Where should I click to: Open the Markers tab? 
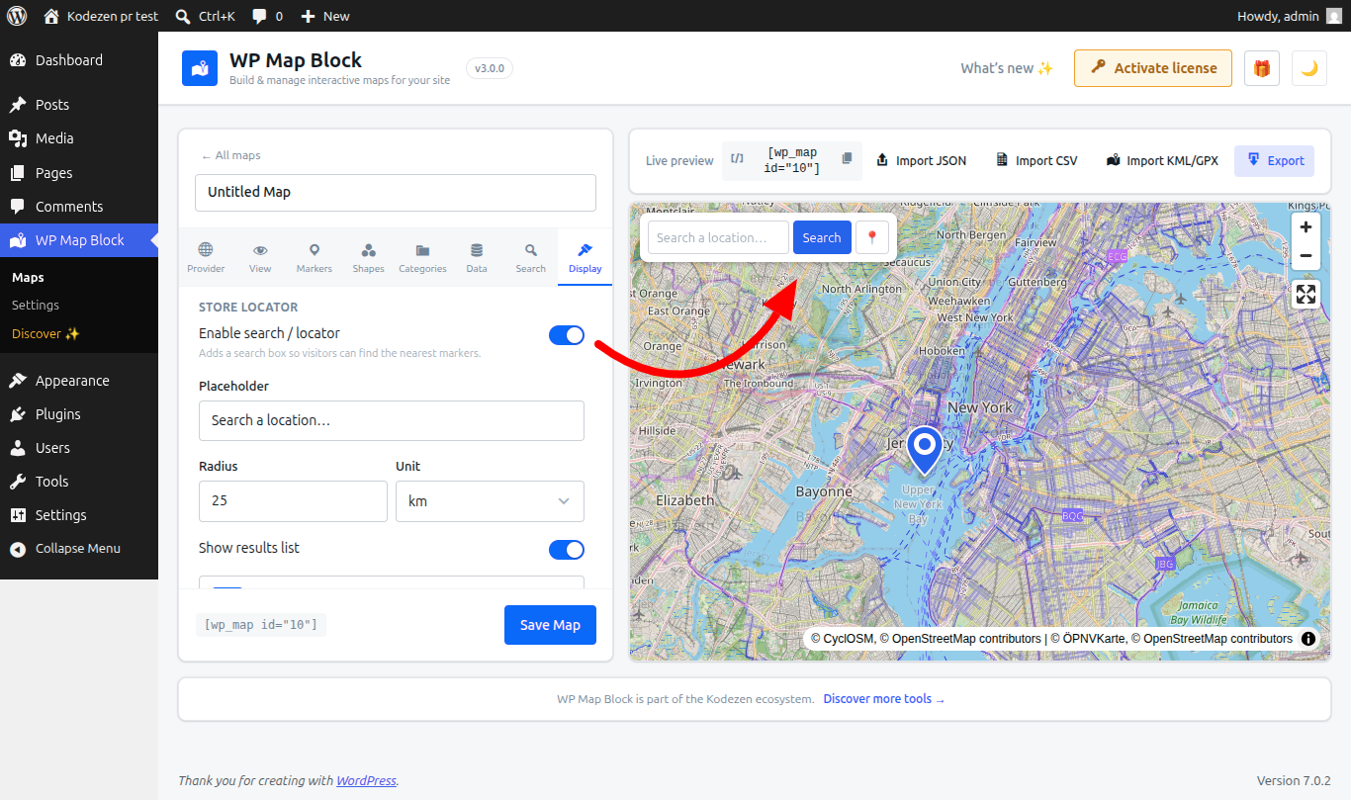click(315, 258)
